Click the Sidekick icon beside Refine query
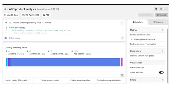Viewport: 184px width, 99px height. click(6, 38)
